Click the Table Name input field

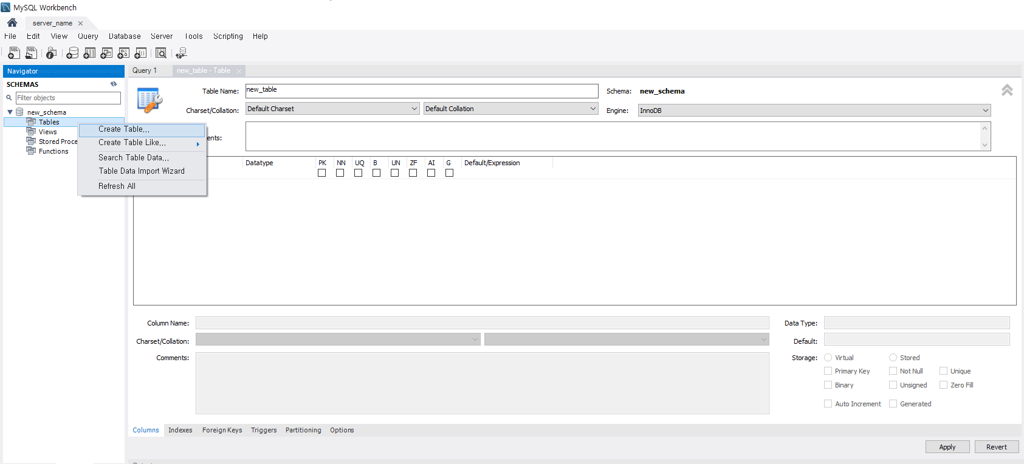pos(422,91)
